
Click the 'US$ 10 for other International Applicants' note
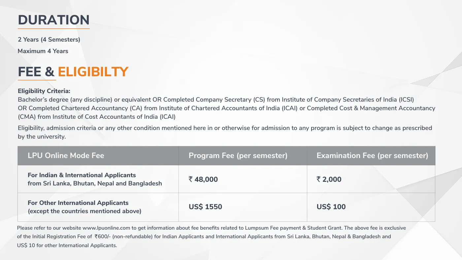(x=67, y=245)
